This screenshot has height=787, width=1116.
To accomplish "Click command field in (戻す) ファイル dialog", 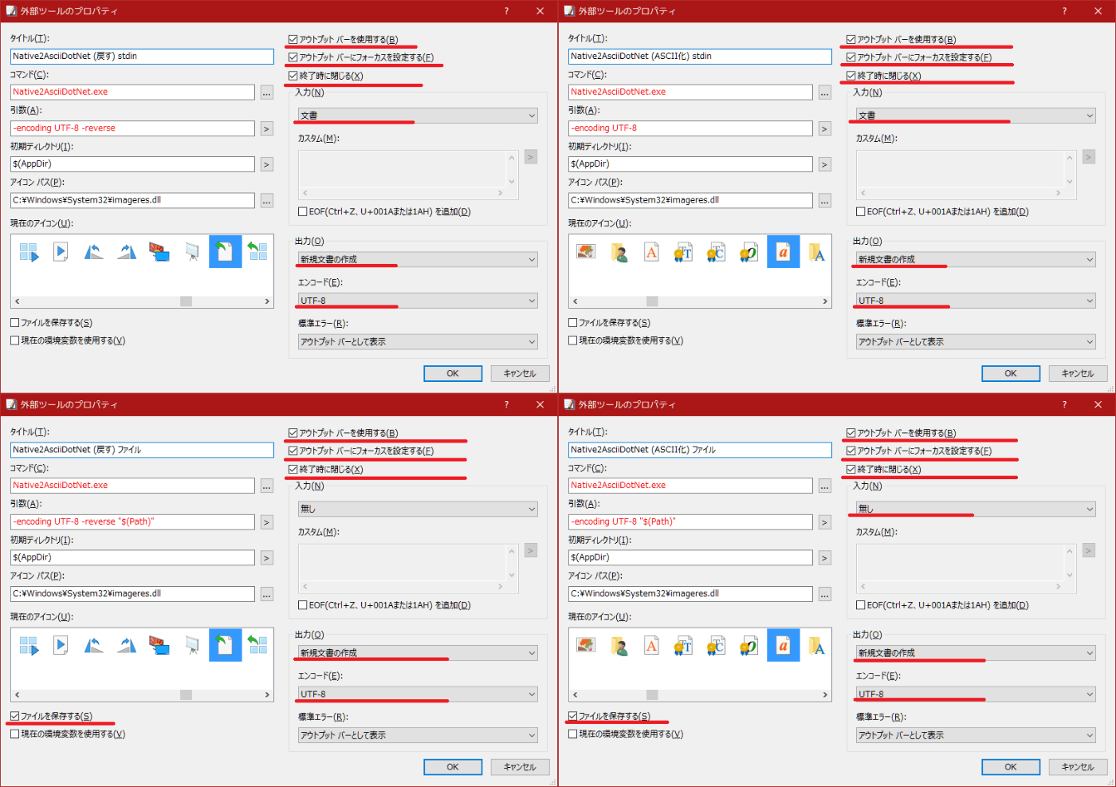I will point(132,486).
